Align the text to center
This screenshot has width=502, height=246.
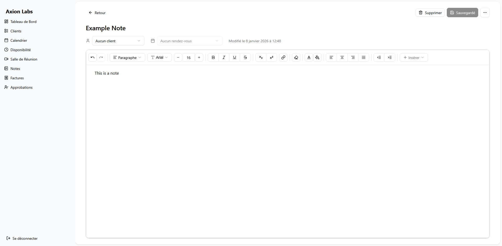tap(342, 57)
